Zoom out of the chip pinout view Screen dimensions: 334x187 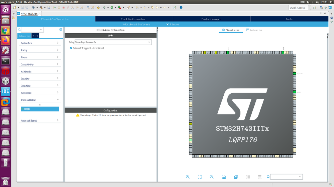212,177
